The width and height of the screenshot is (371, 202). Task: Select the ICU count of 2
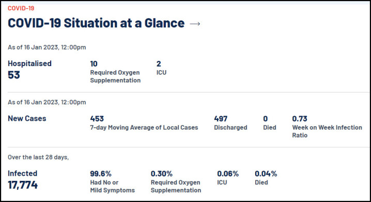pyautogui.click(x=159, y=64)
